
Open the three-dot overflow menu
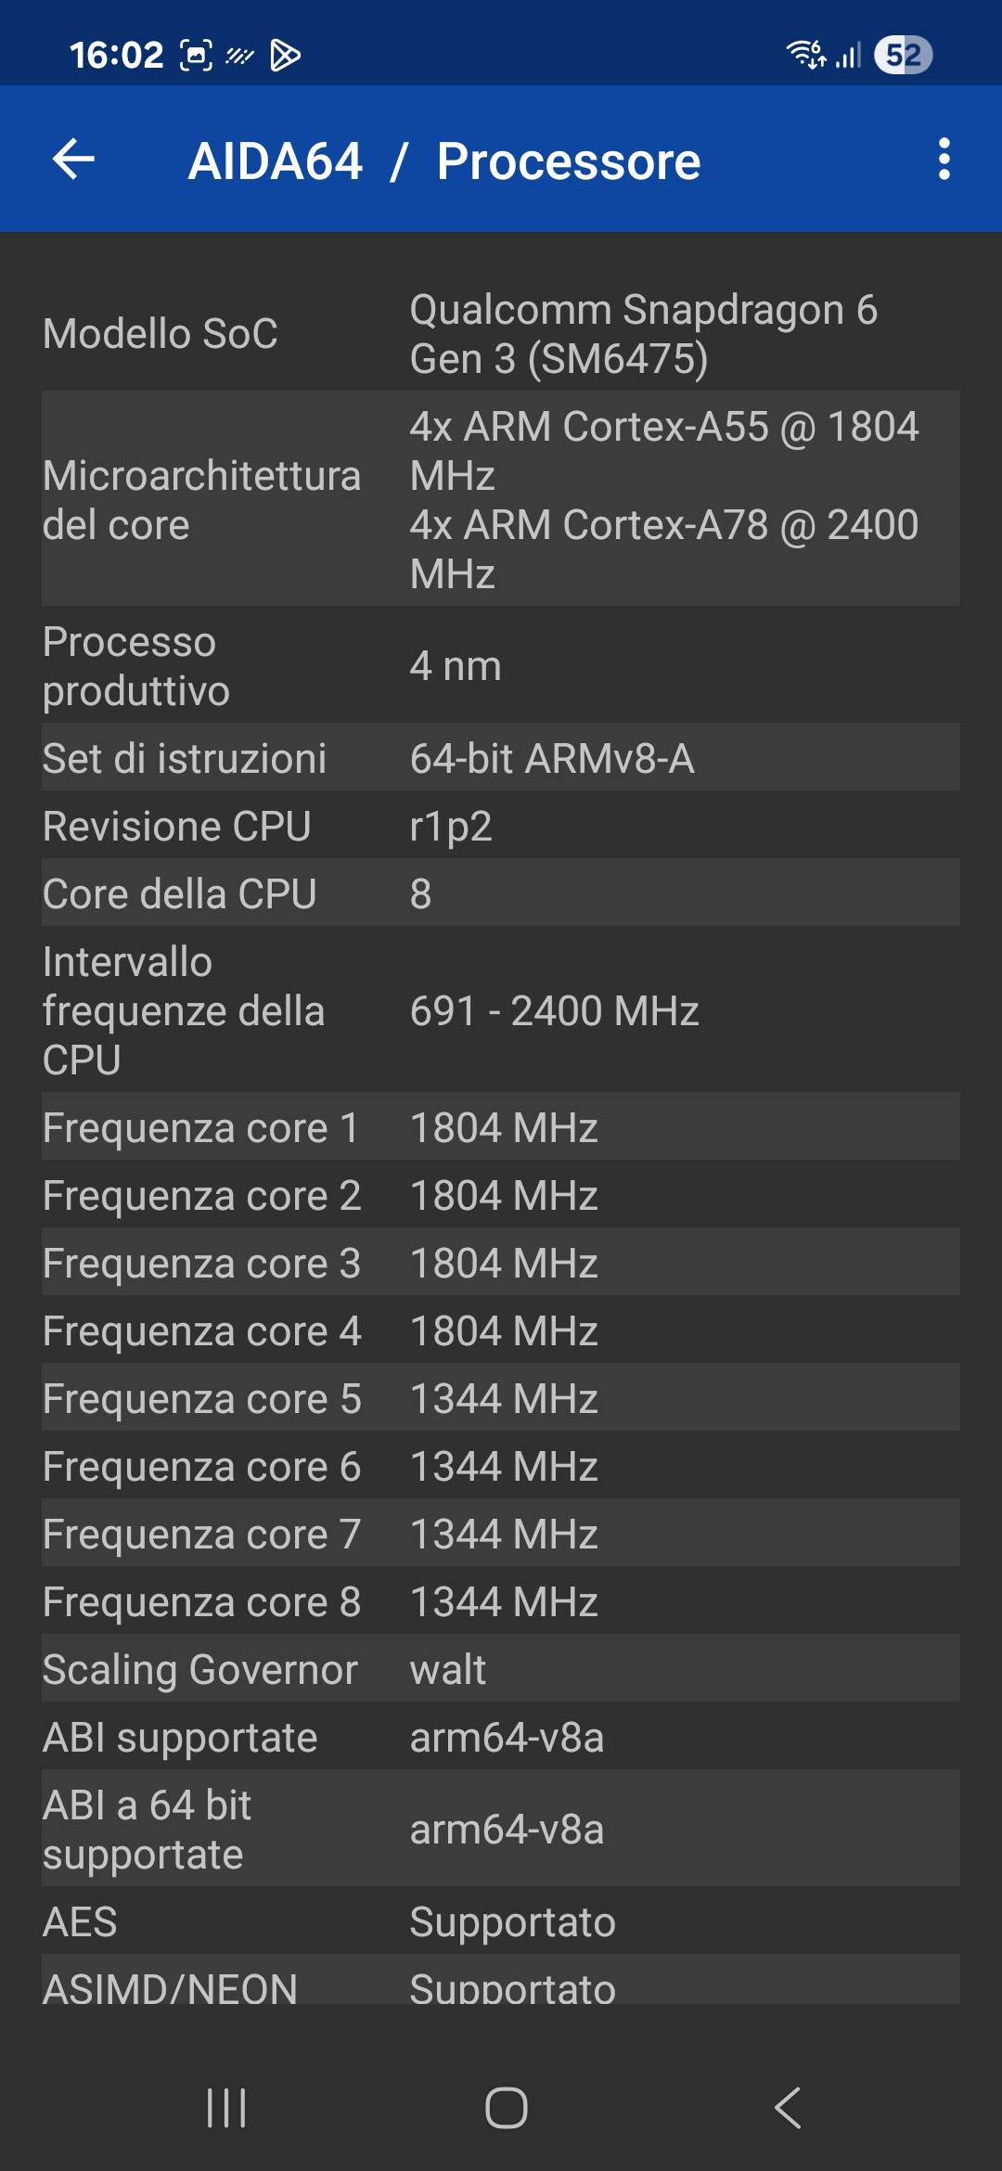tap(944, 160)
